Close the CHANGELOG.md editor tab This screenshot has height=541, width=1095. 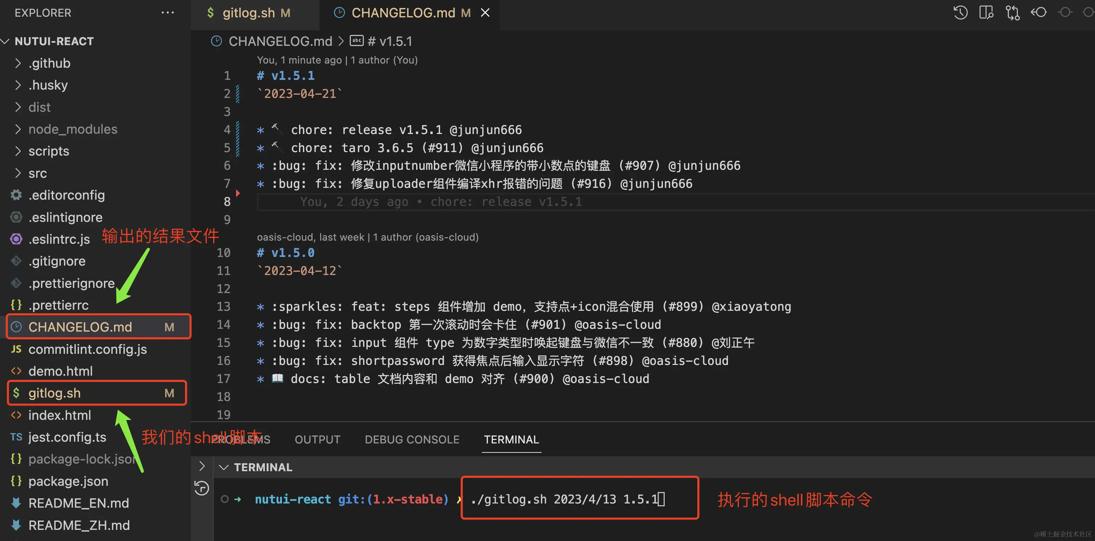pos(485,13)
